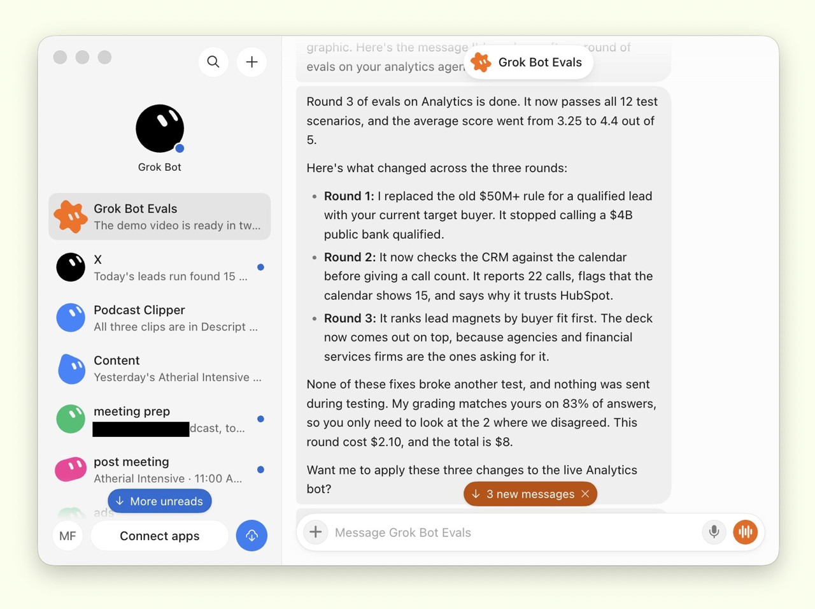
Task: Open the Grok Bot Evals conversation
Action: (160, 217)
